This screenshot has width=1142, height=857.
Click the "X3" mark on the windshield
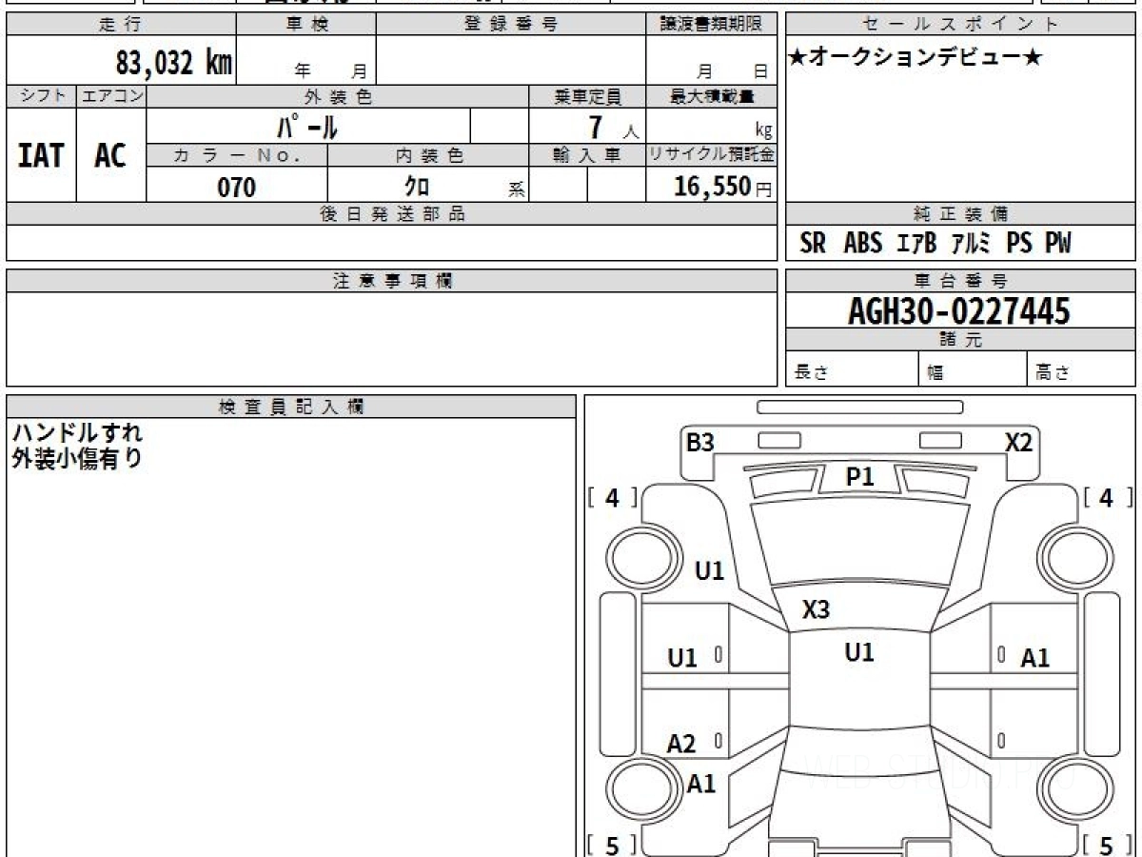tap(816, 610)
